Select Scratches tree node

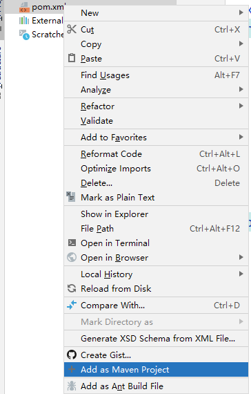click(41, 35)
